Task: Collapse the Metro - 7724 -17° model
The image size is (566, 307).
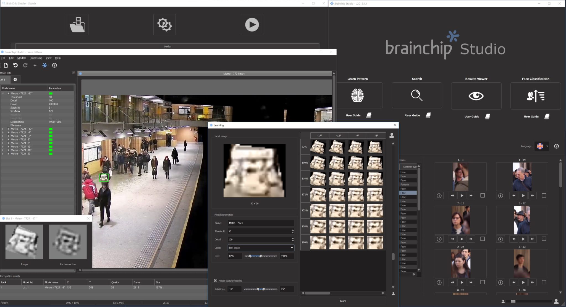Action: click(3, 93)
